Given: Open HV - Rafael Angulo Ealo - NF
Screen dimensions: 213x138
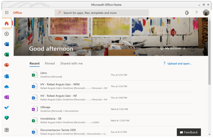Looking at the screenshot, I should (x=59, y=96).
